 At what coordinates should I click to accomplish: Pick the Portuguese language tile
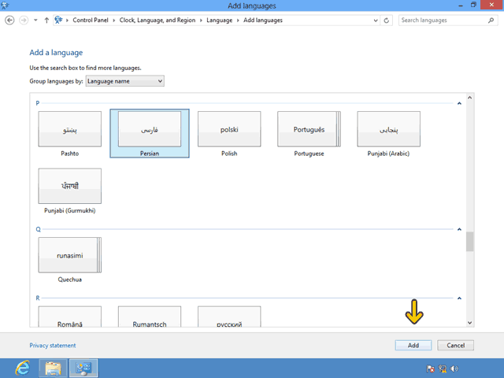coord(309,134)
